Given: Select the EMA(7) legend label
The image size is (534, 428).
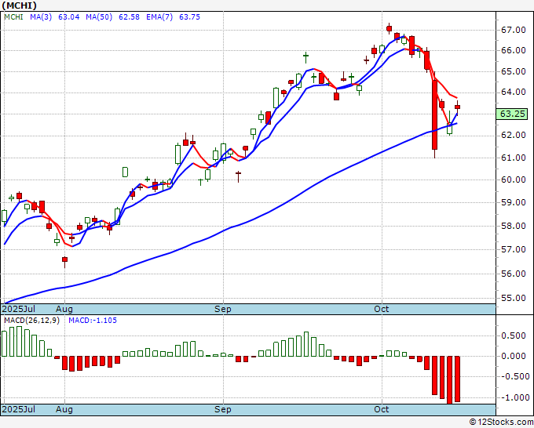Looking at the screenshot, I should point(159,17).
